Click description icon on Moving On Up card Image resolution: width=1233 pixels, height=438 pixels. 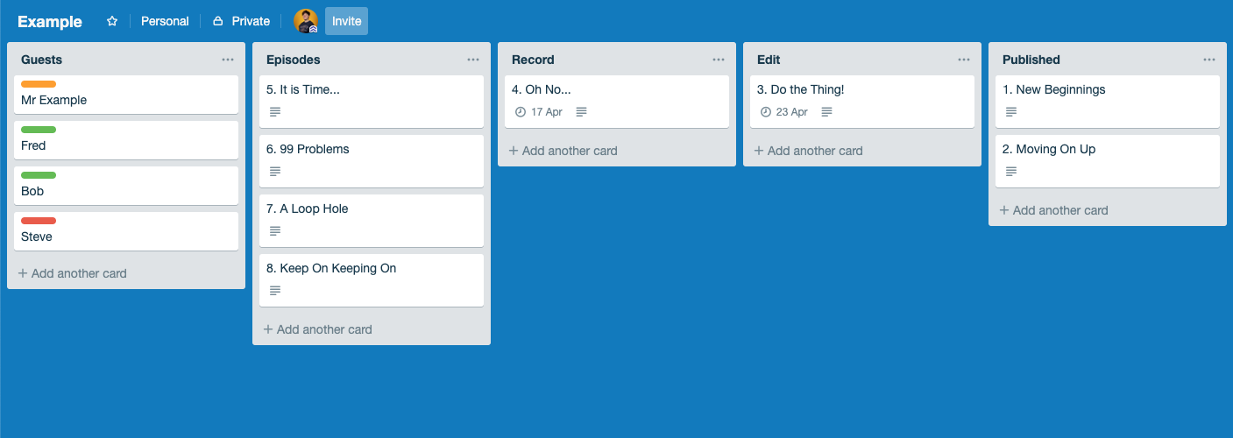1011,172
